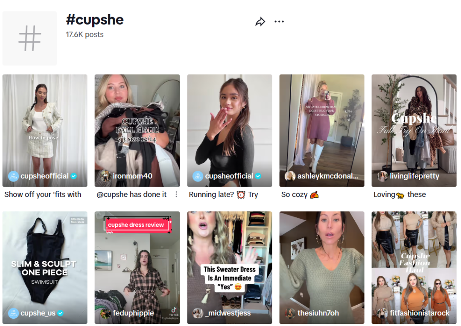This screenshot has height=326, width=461.
Task: Click the thesiuhn7oh username
Action: (x=318, y=313)
